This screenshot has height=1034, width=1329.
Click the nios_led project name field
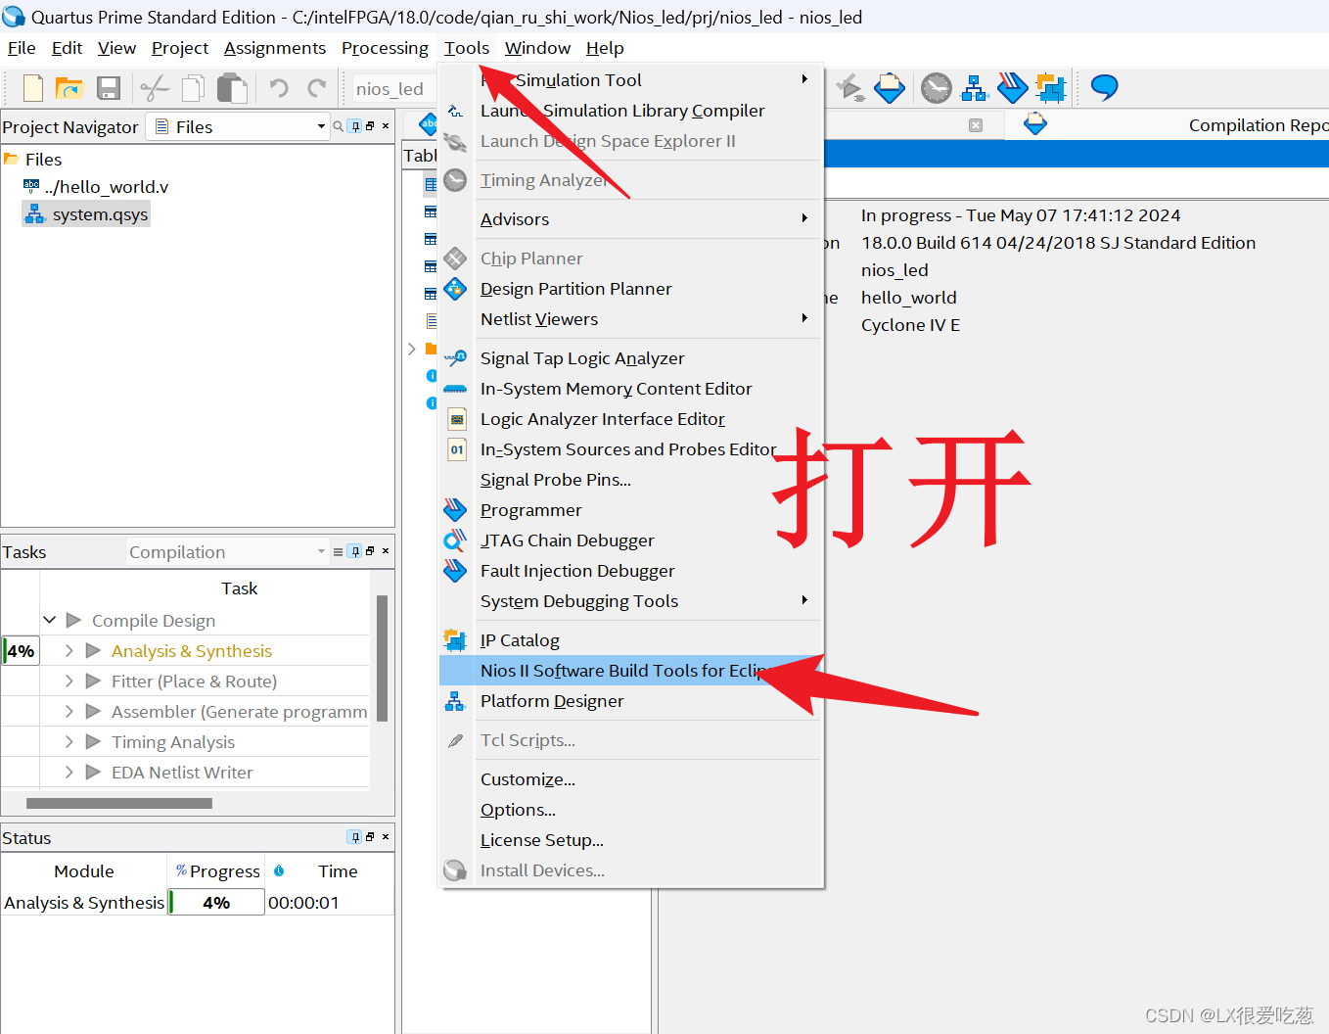pos(391,89)
